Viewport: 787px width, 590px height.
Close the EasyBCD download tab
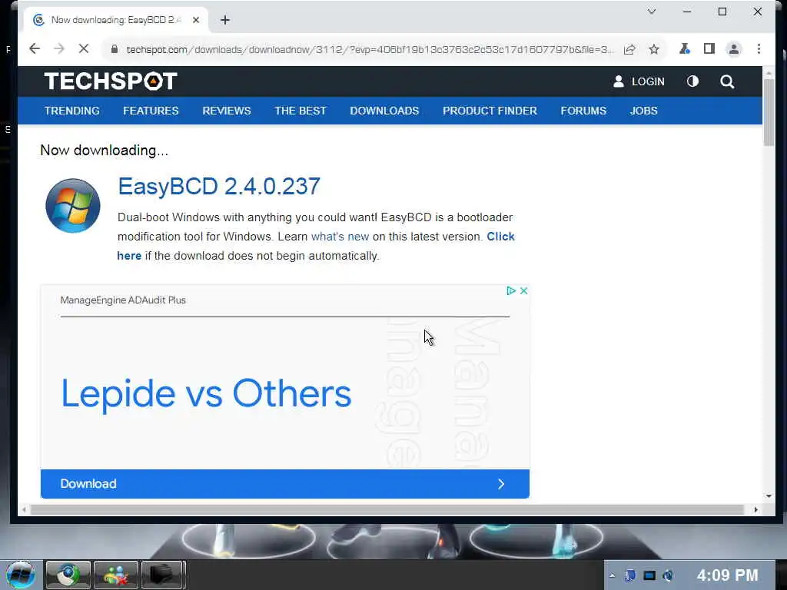click(x=196, y=20)
